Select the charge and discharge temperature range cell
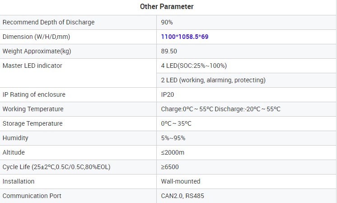The image size is (337, 203). (221, 109)
